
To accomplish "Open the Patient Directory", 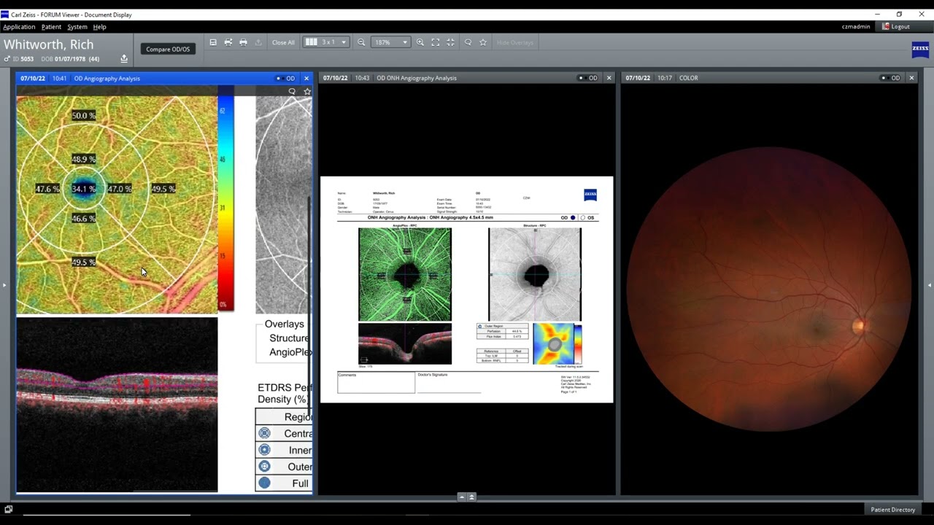I will click(892, 510).
